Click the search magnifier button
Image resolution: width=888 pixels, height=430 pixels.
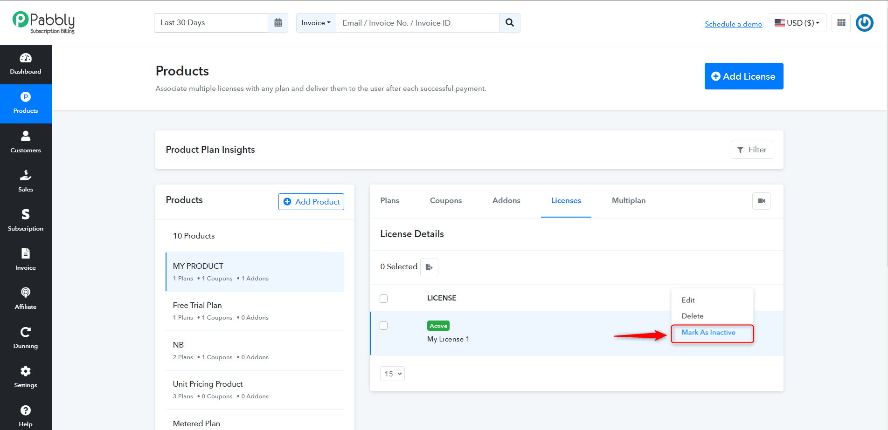510,23
